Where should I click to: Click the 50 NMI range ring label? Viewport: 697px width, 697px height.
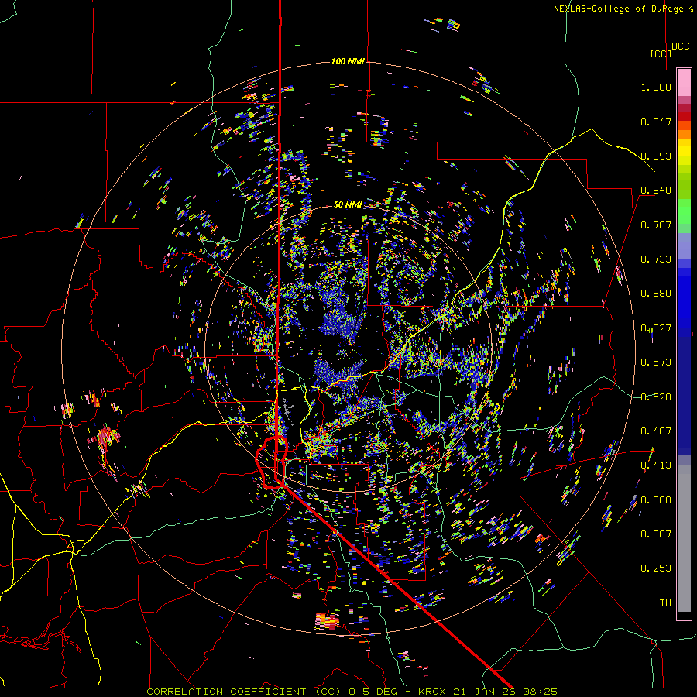click(348, 204)
